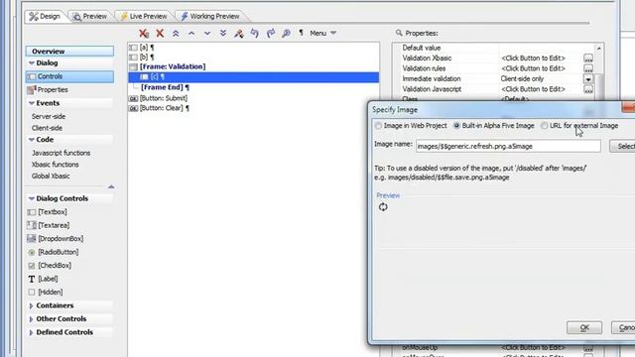Open Validation Javascript edit button
This screenshot has width=635, height=357.
pos(588,89)
